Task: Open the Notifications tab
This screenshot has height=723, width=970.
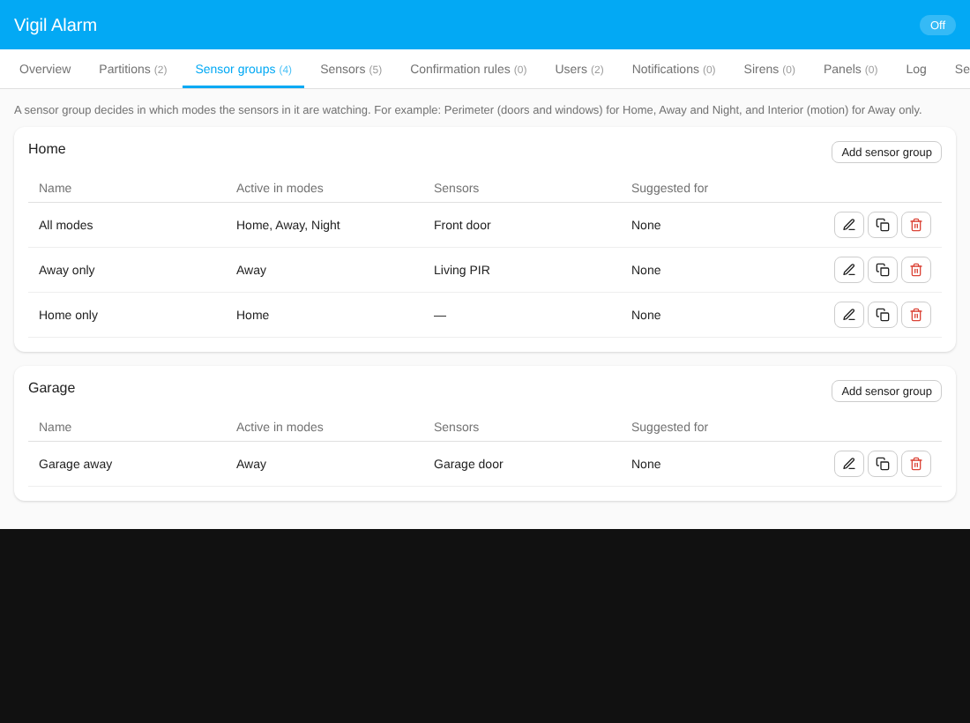Action: (674, 70)
